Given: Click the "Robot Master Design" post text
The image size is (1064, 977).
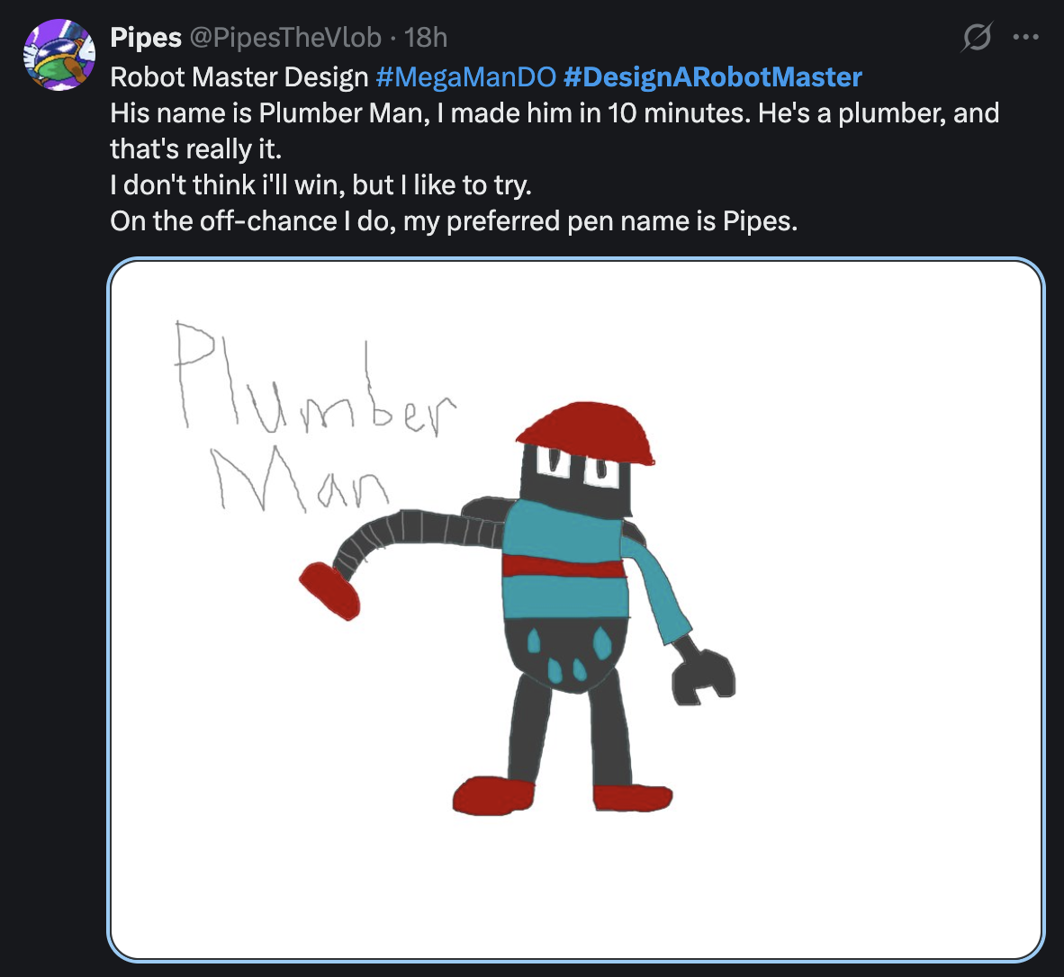Looking at the screenshot, I should click(x=239, y=77).
